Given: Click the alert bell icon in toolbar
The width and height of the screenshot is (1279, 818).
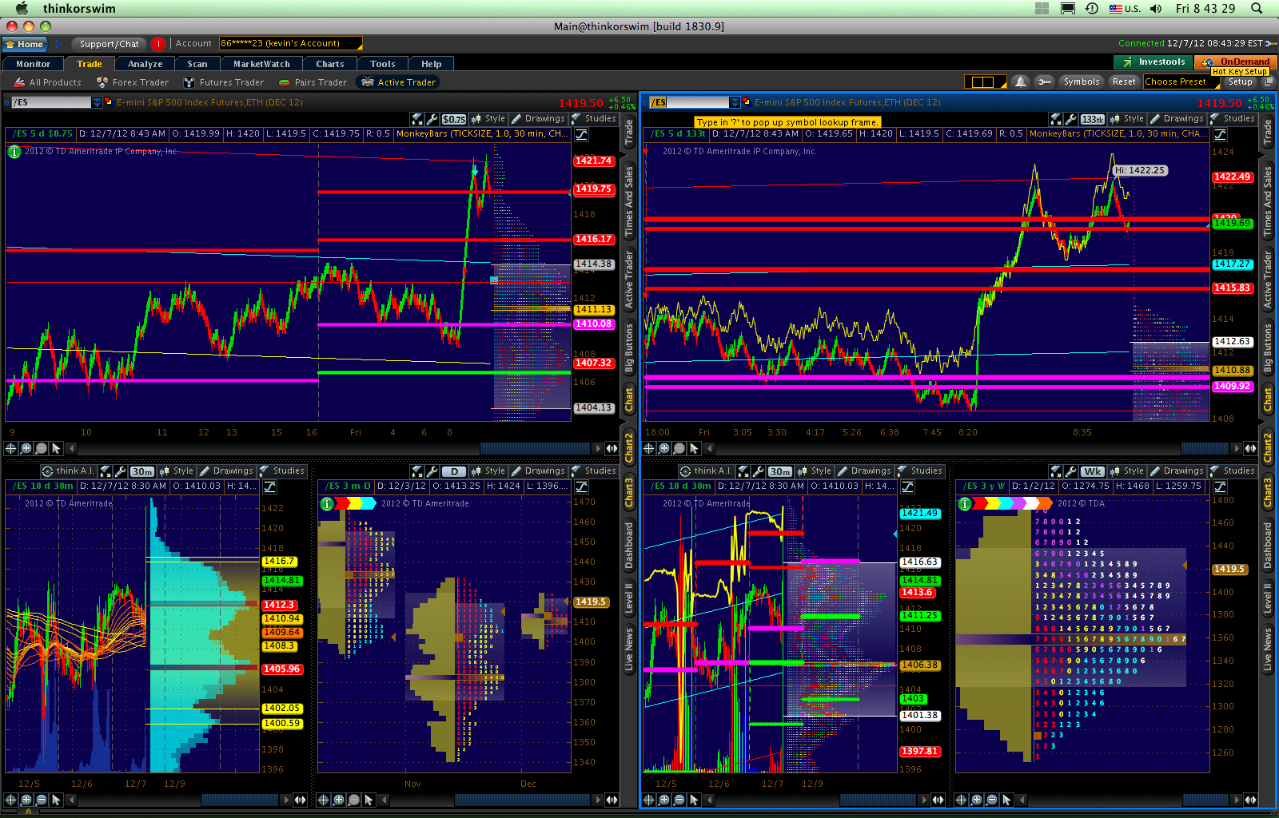Looking at the screenshot, I should (1020, 81).
